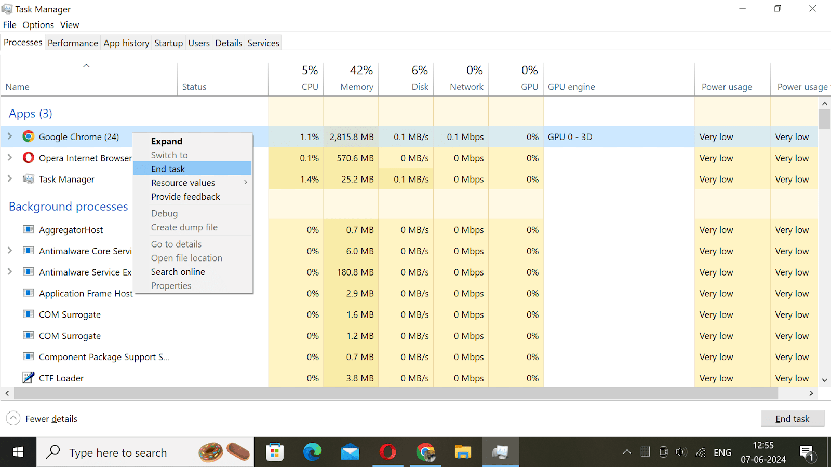
Task: Switch to the Performance tab
Action: coord(73,43)
